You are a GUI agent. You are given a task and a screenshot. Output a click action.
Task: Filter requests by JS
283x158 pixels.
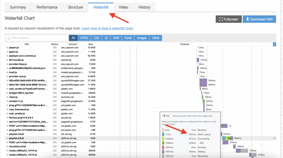click(106, 38)
